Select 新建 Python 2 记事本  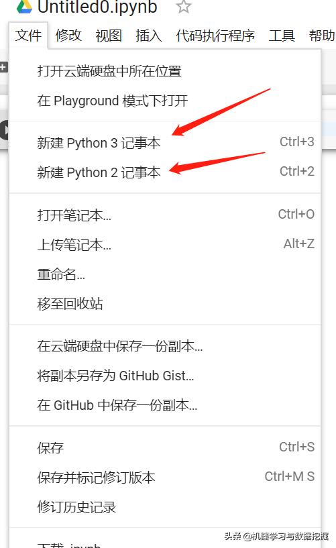pos(165,172)
